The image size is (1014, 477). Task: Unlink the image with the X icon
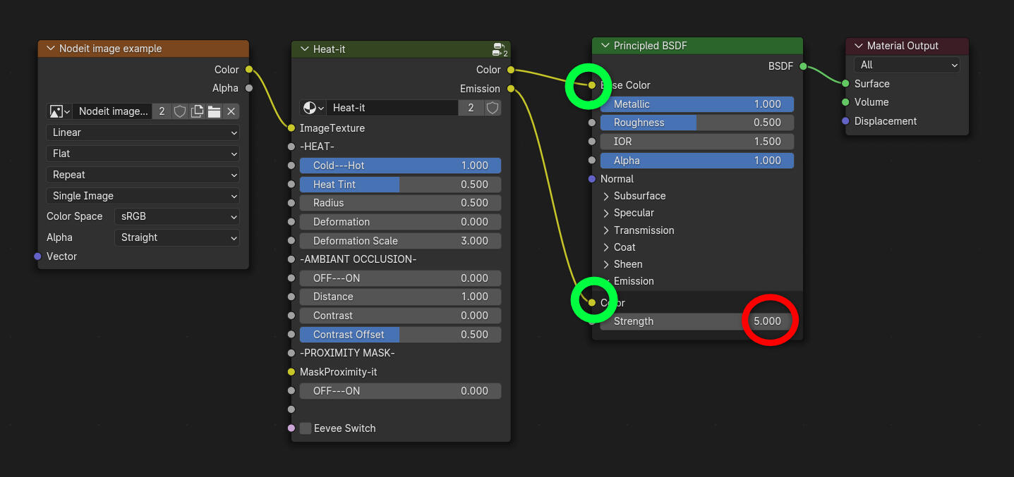coord(231,111)
